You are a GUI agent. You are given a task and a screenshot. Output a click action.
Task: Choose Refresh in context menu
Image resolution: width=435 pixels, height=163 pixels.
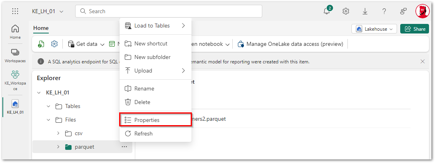(156, 134)
